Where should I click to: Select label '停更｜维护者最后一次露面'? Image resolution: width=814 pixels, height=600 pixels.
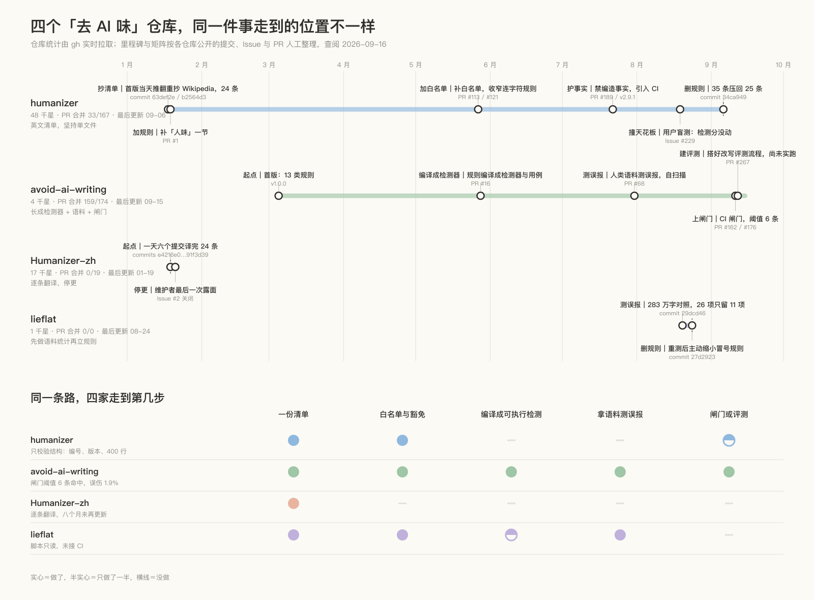[x=175, y=290]
